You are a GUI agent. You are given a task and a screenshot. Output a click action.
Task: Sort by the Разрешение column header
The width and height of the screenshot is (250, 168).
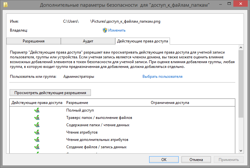click(77, 103)
